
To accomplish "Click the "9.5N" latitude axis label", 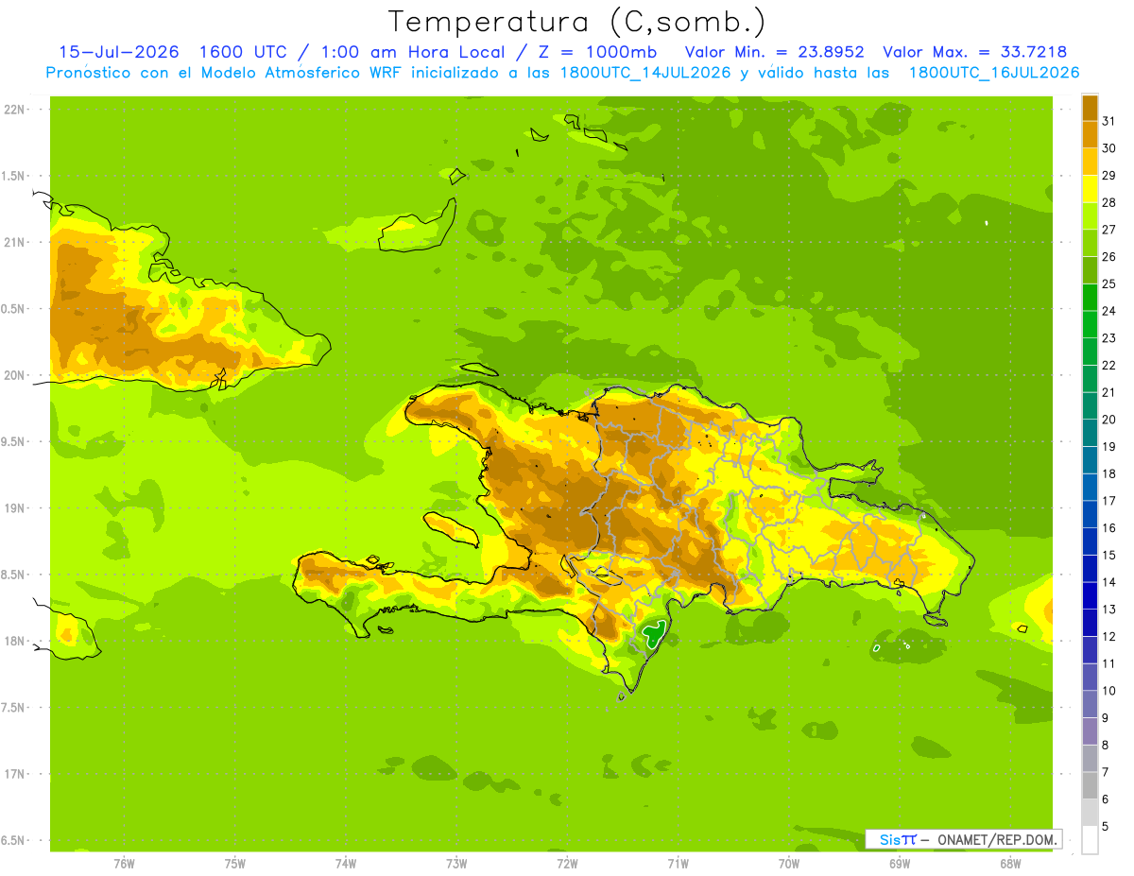I will tap(14, 441).
